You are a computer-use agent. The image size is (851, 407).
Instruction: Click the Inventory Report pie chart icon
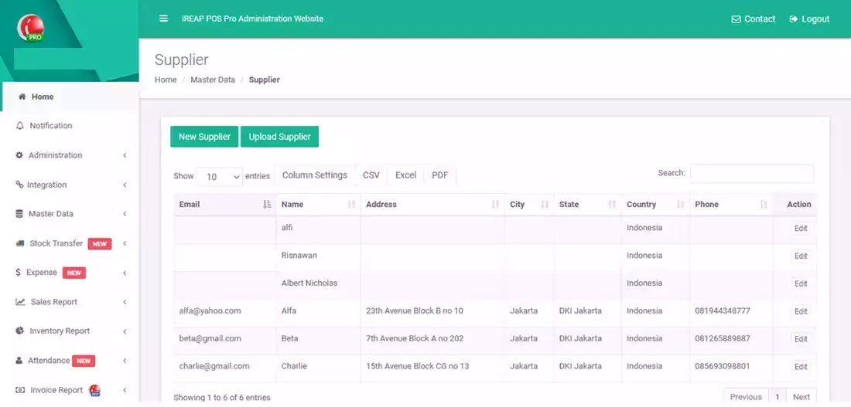(x=20, y=331)
